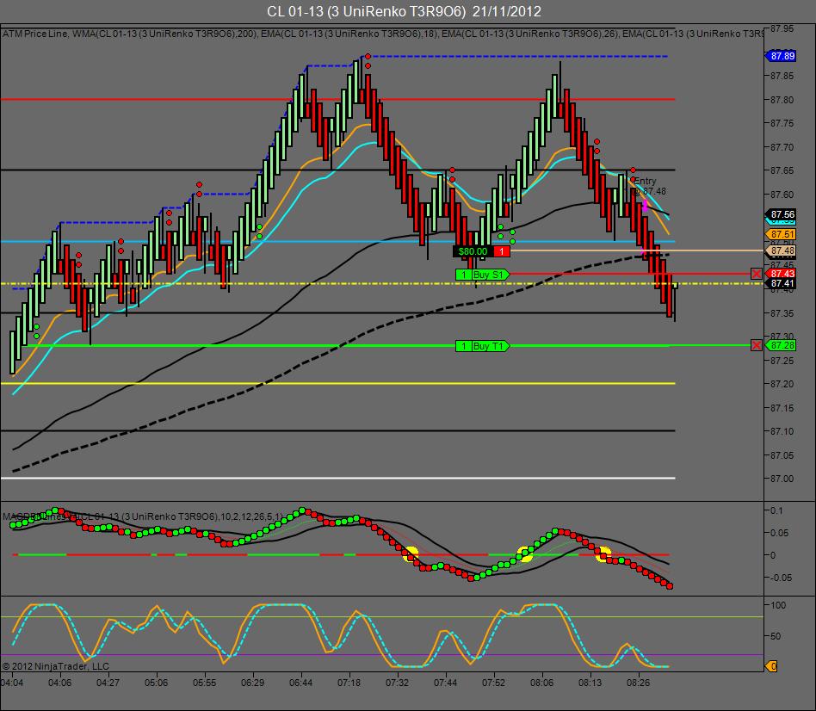Screen dimensions: 816x711
Task: Click the 08:06 time axis label
Action: (x=541, y=682)
